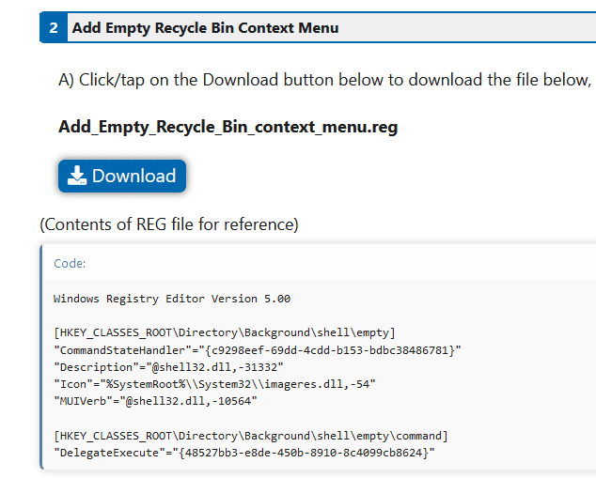Click the first HKEY_CLASSES_ROOT shell\empty key line
Viewport: 596px width, 478px height.
coord(225,332)
